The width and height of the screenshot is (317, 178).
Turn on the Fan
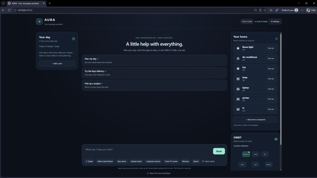click(x=271, y=69)
